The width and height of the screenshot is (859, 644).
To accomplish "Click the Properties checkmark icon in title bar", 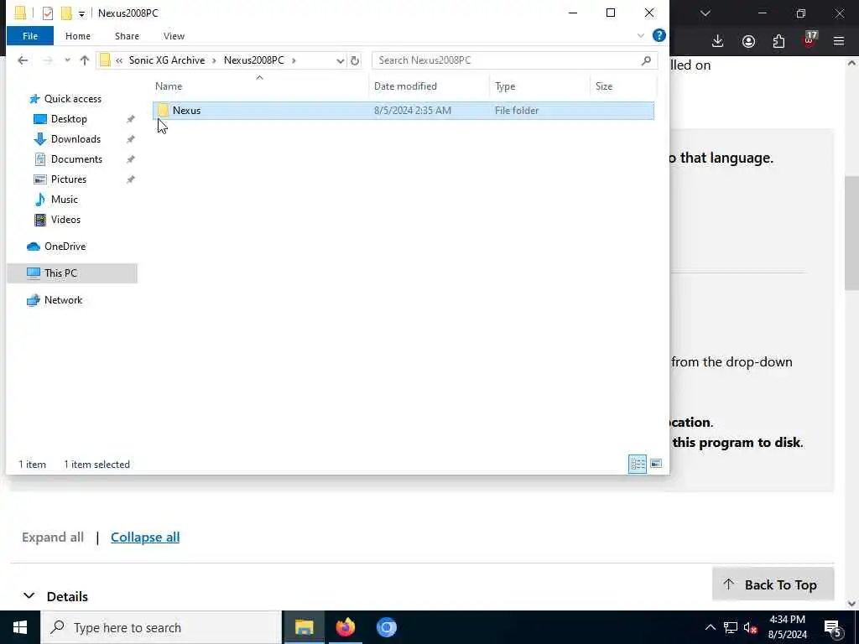I will click(48, 13).
